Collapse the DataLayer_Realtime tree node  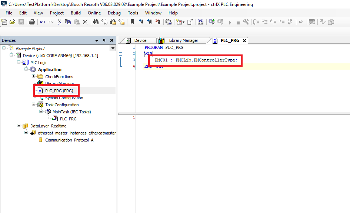point(19,126)
